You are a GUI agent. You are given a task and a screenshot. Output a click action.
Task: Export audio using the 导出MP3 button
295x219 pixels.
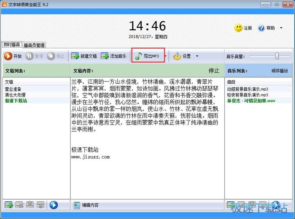147,56
